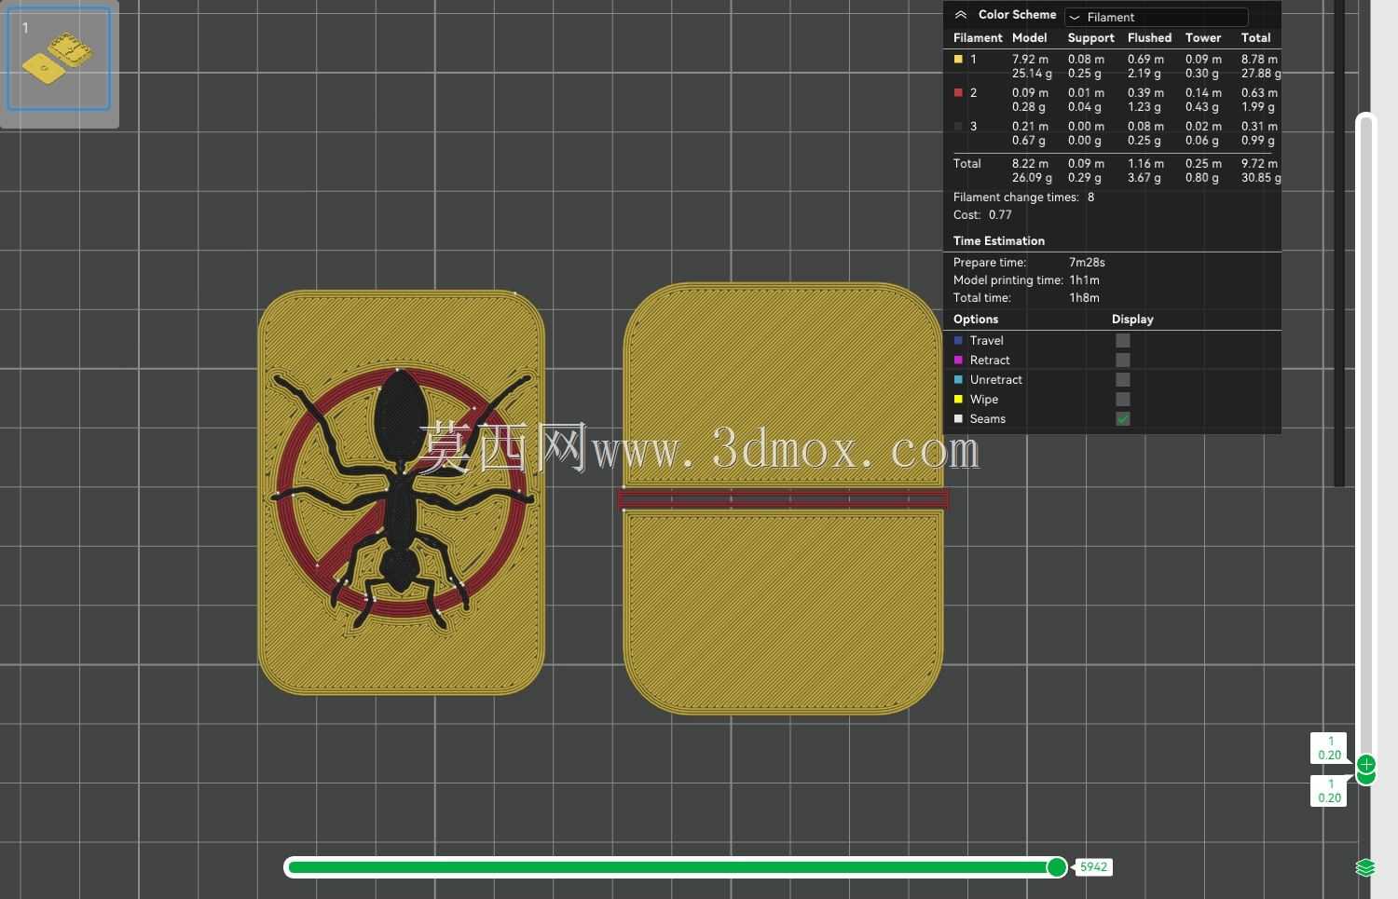Click the Model column header
The image size is (1398, 899).
point(1030,38)
